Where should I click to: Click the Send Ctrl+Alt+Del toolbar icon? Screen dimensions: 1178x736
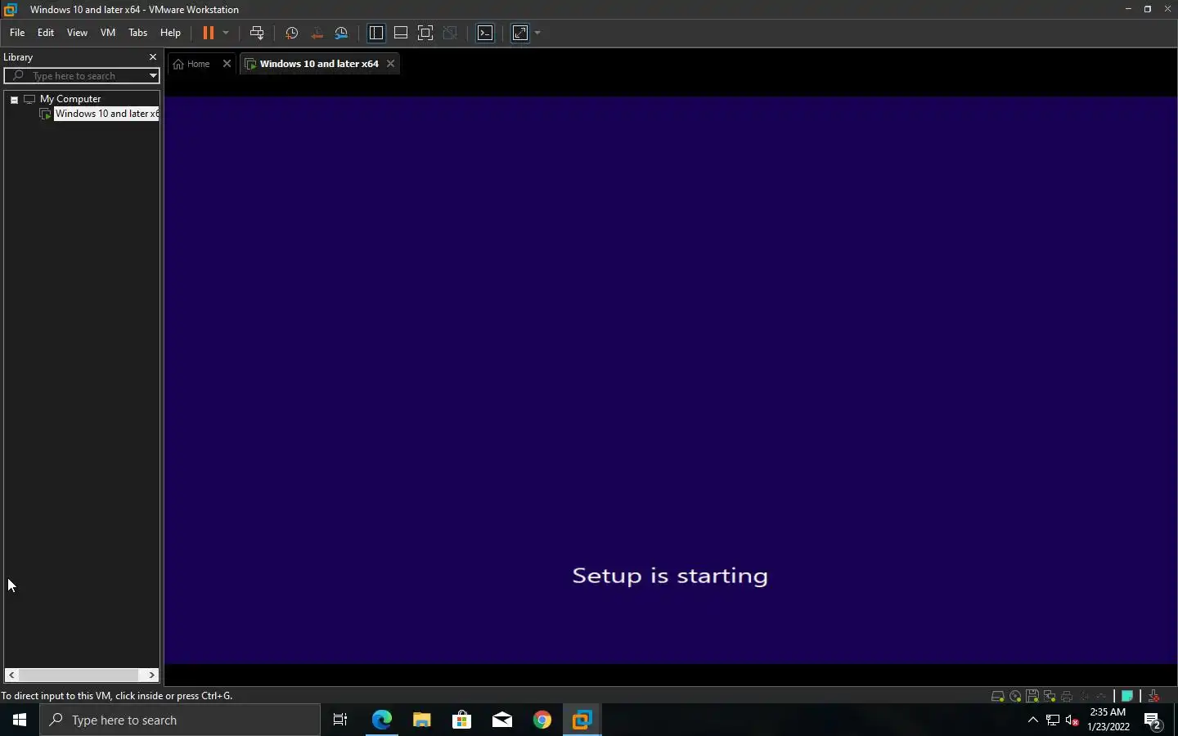pyautogui.click(x=257, y=33)
